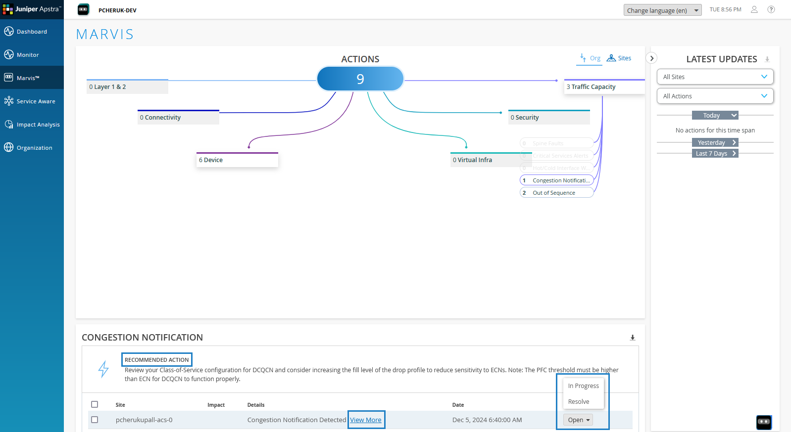Select the Traffic Capacity category
Image resolution: width=791 pixels, height=432 pixels.
604,86
